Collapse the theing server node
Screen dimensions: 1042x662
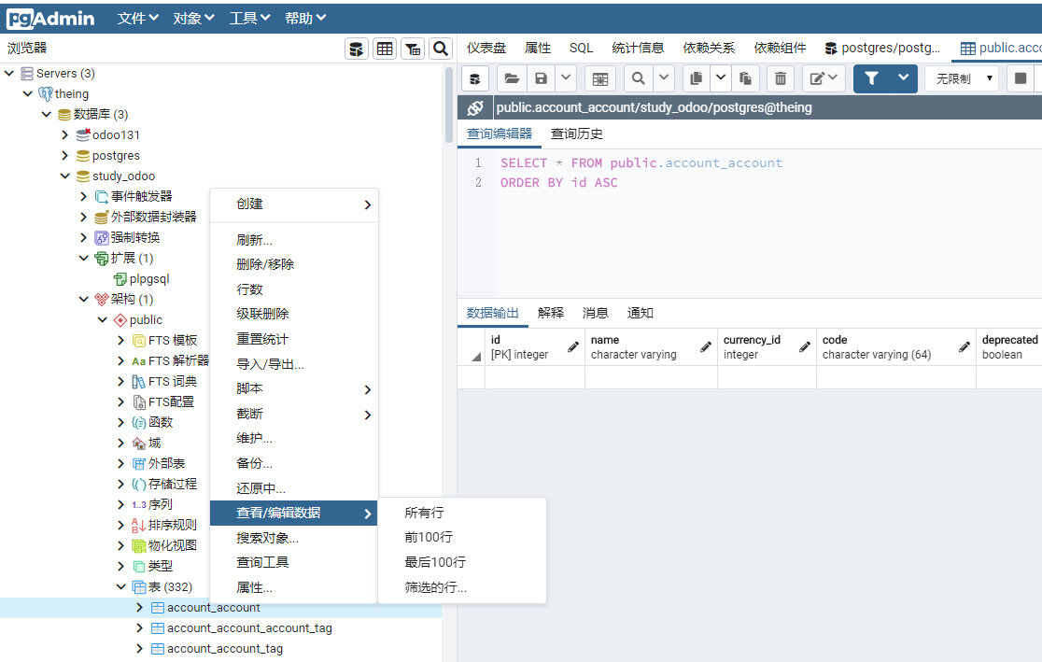[x=28, y=93]
